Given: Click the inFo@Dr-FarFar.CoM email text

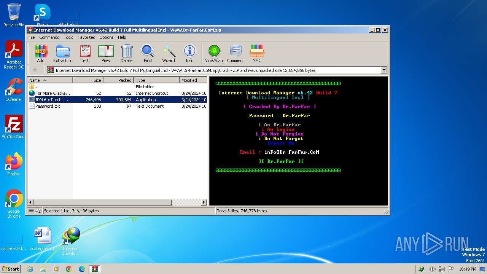Looking at the screenshot, I should point(292,152).
